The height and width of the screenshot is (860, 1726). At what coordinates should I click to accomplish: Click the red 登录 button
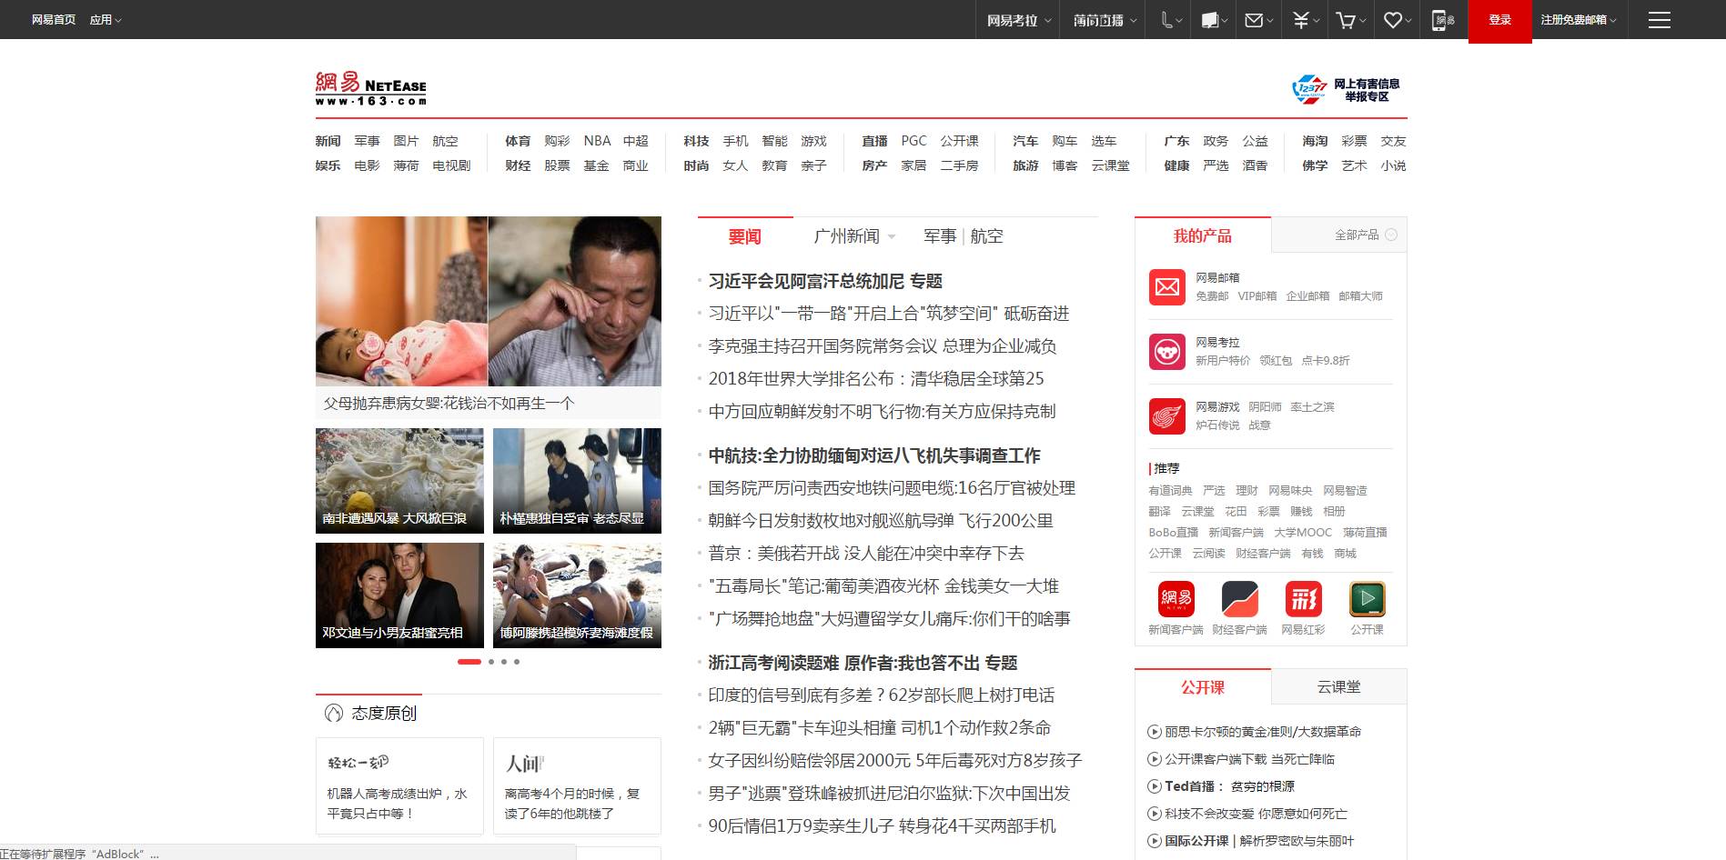coord(1499,19)
